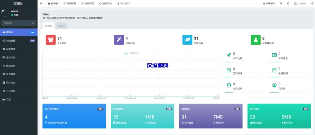Click the blue leaf 总附件数 icon
This screenshot has width=315, height=135.
[187, 40]
